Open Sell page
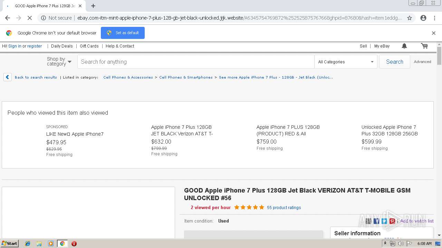442x248 pixels. tap(363, 46)
